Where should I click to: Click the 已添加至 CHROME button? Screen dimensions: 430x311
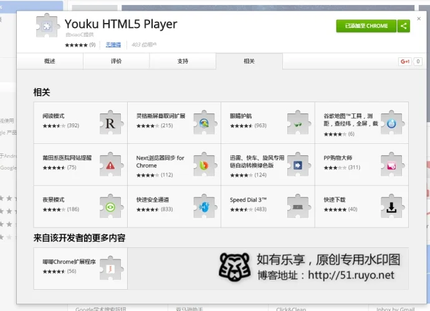tap(366, 26)
